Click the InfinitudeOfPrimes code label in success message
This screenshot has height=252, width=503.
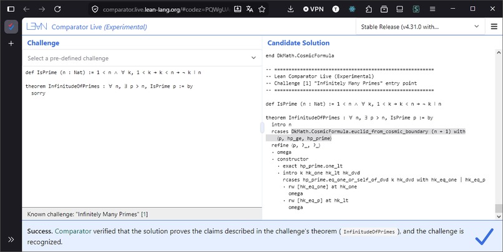click(x=369, y=231)
